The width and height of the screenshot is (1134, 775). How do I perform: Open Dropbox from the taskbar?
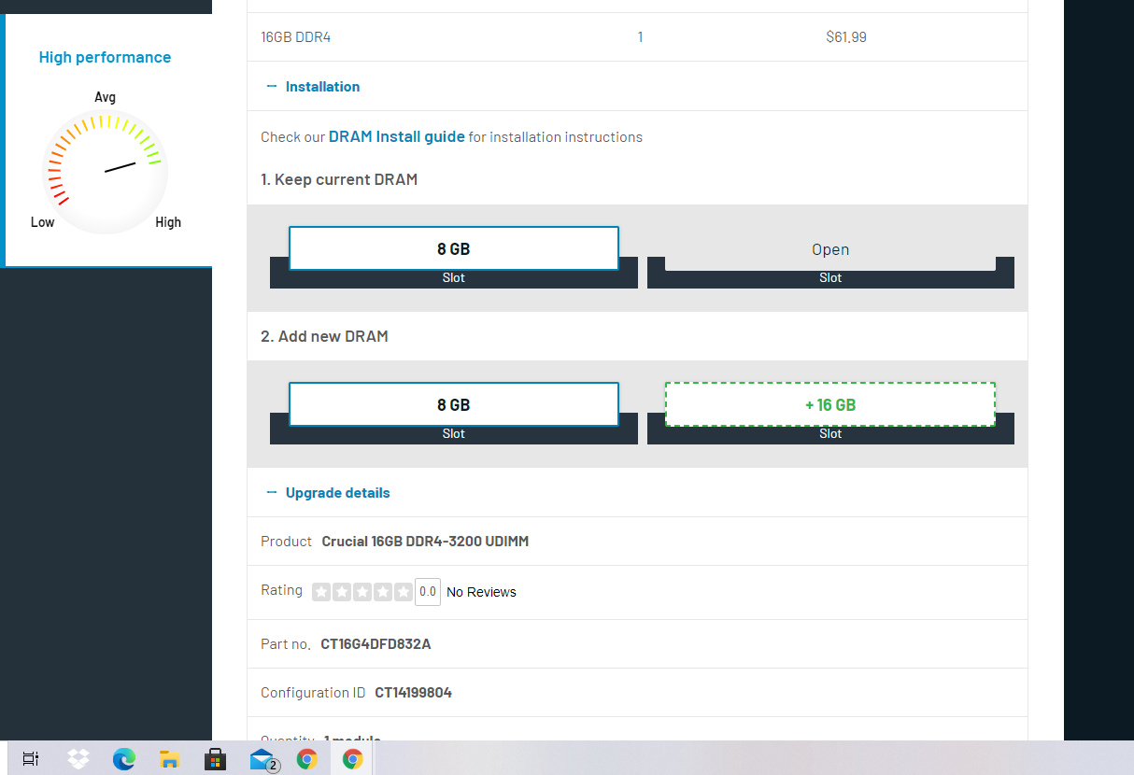point(78,759)
